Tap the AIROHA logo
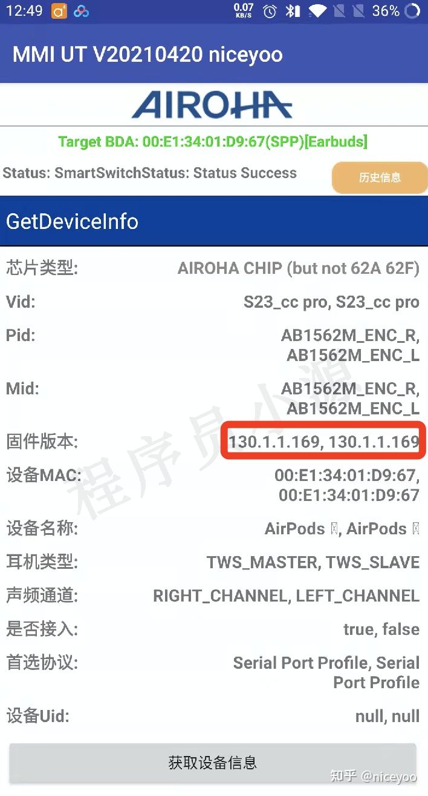This screenshot has height=796, width=428. (x=212, y=104)
